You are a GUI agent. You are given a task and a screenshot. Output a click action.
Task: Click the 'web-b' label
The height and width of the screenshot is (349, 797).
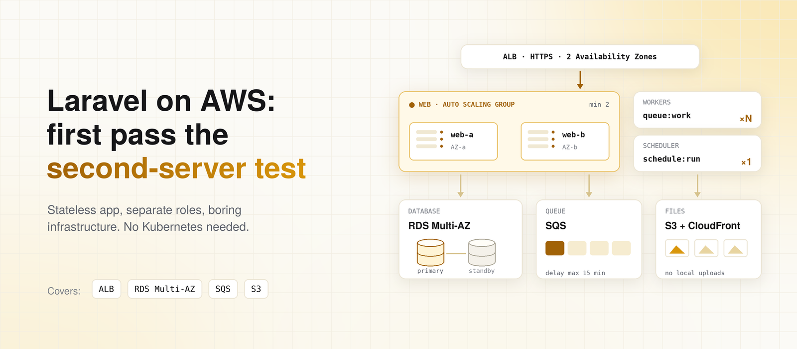tap(574, 135)
